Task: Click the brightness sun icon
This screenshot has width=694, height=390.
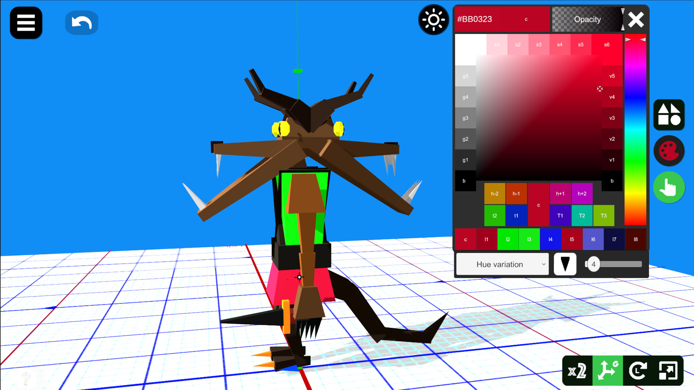Action: (x=433, y=20)
